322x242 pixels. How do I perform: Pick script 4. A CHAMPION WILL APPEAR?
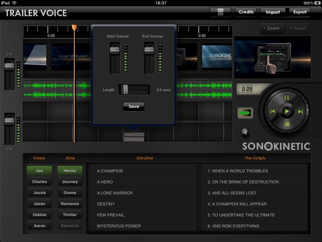tap(254, 204)
